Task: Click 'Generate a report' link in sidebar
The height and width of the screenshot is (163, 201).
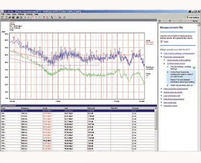Action: pyautogui.click(x=171, y=106)
